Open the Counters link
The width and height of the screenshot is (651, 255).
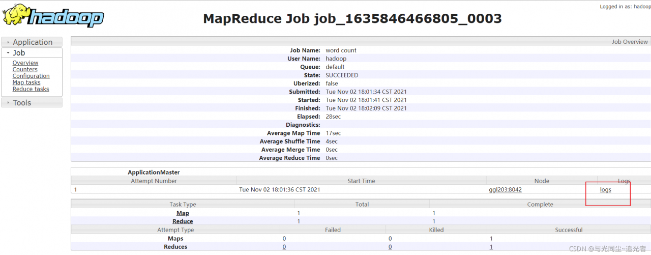(25, 70)
